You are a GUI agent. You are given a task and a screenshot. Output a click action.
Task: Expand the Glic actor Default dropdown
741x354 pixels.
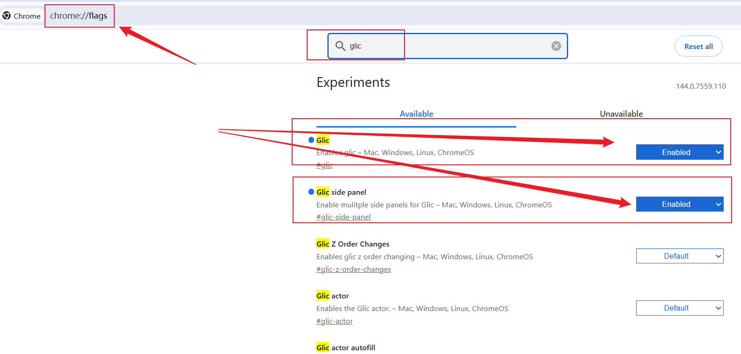pos(679,308)
